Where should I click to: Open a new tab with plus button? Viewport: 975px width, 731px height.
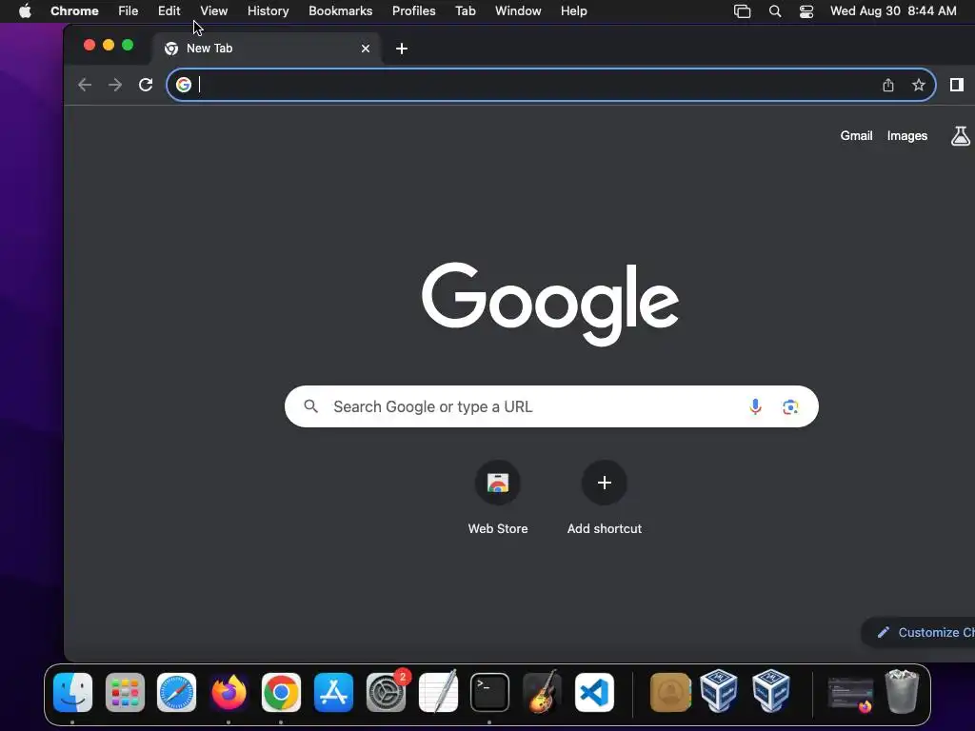402,49
